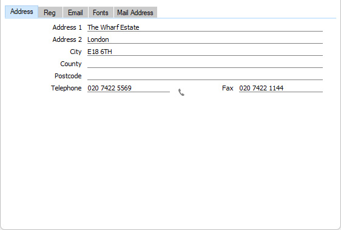This screenshot has width=341, height=230.
Task: Click the Address 2 field containing London
Action: pyautogui.click(x=205, y=39)
